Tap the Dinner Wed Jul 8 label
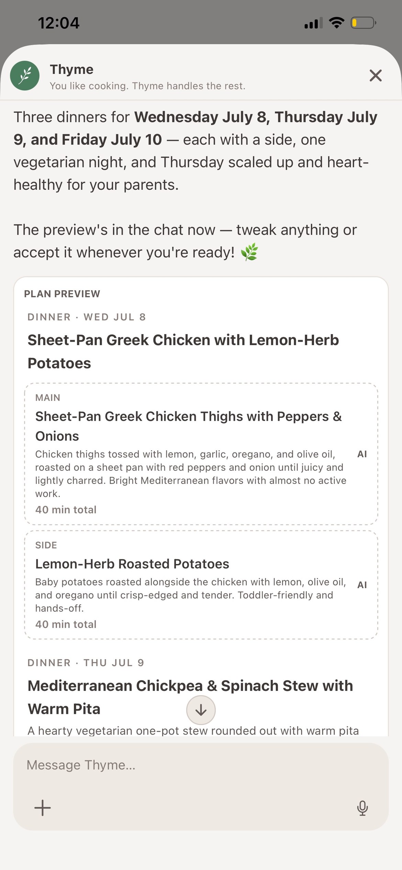Image resolution: width=402 pixels, height=870 pixels. [x=87, y=317]
